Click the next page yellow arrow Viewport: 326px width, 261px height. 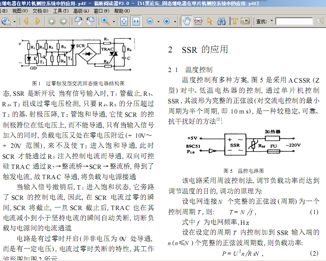pos(38,21)
